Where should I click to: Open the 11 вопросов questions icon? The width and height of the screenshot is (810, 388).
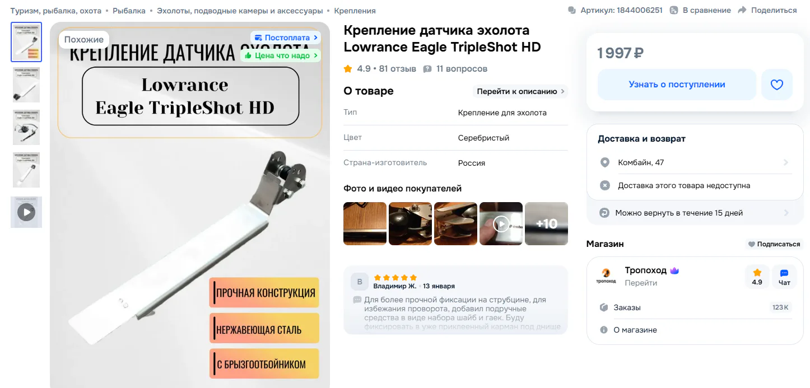click(x=427, y=69)
